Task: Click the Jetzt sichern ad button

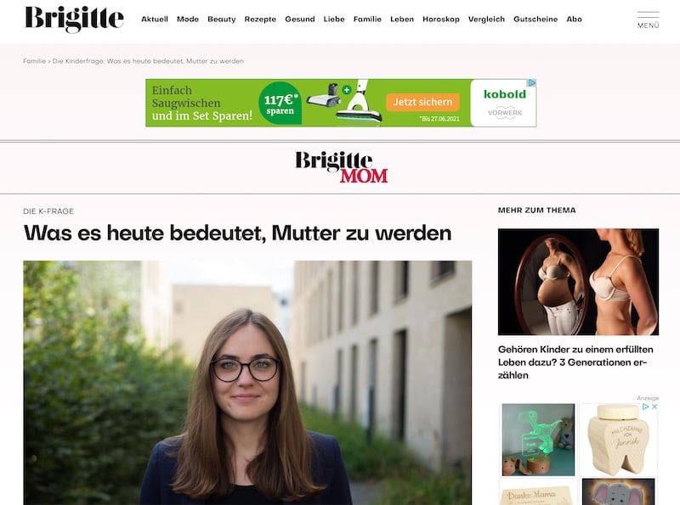Action: pos(422,102)
